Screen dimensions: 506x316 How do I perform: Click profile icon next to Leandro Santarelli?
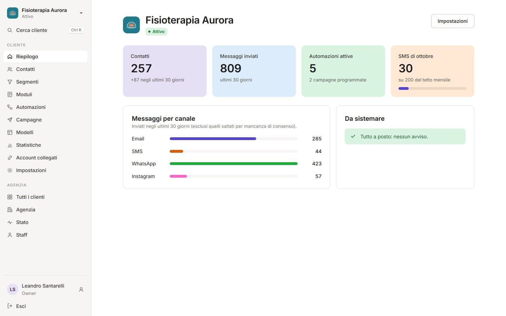[x=81, y=290]
